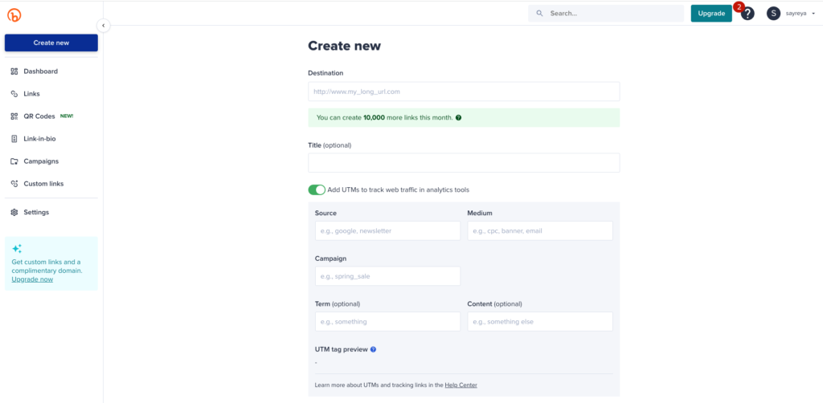Image resolution: width=823 pixels, height=403 pixels.
Task: Click the user avatar icon
Action: point(773,14)
